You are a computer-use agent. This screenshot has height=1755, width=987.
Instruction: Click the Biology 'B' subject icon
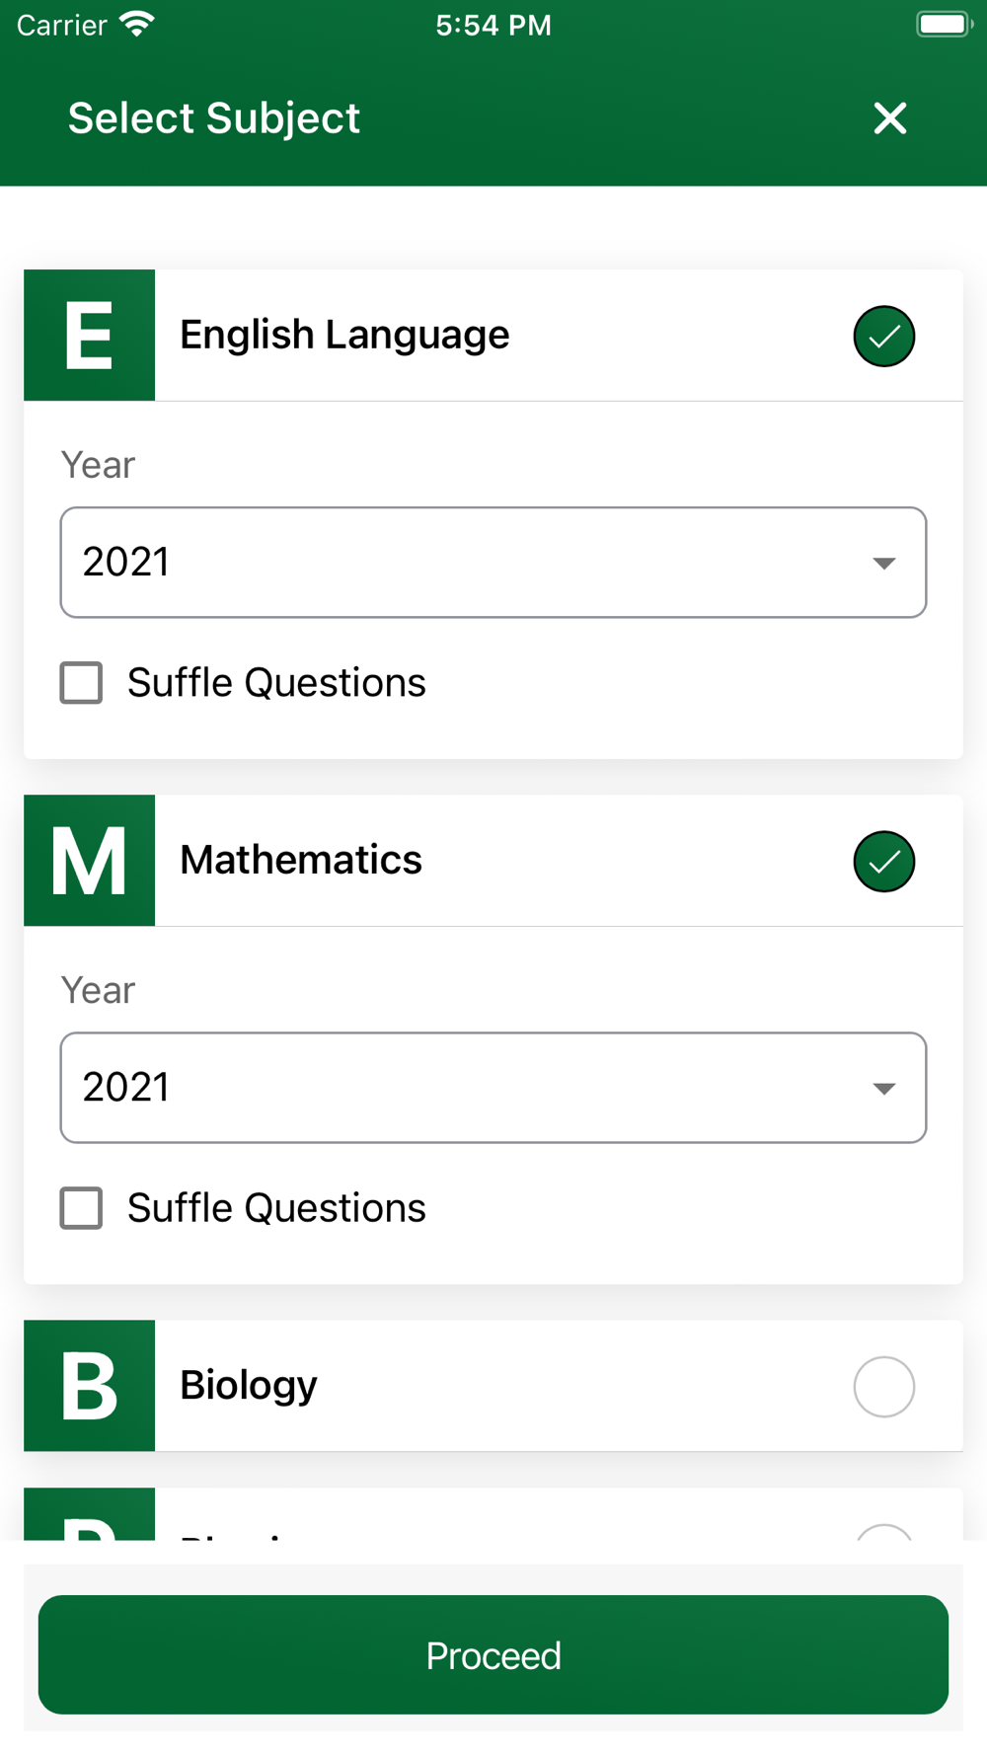point(90,1386)
